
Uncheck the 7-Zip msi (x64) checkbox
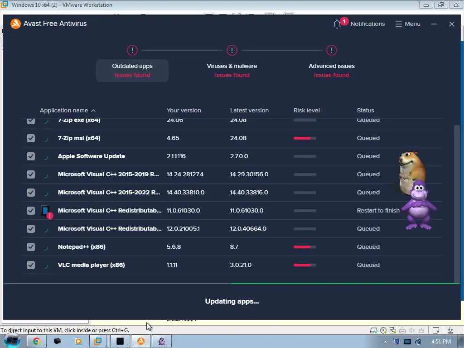(31, 138)
